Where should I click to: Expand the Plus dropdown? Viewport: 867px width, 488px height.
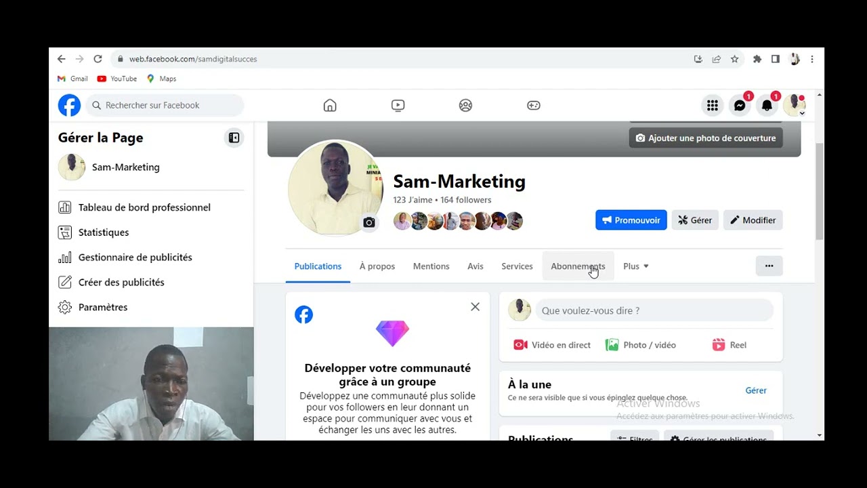[x=636, y=266]
